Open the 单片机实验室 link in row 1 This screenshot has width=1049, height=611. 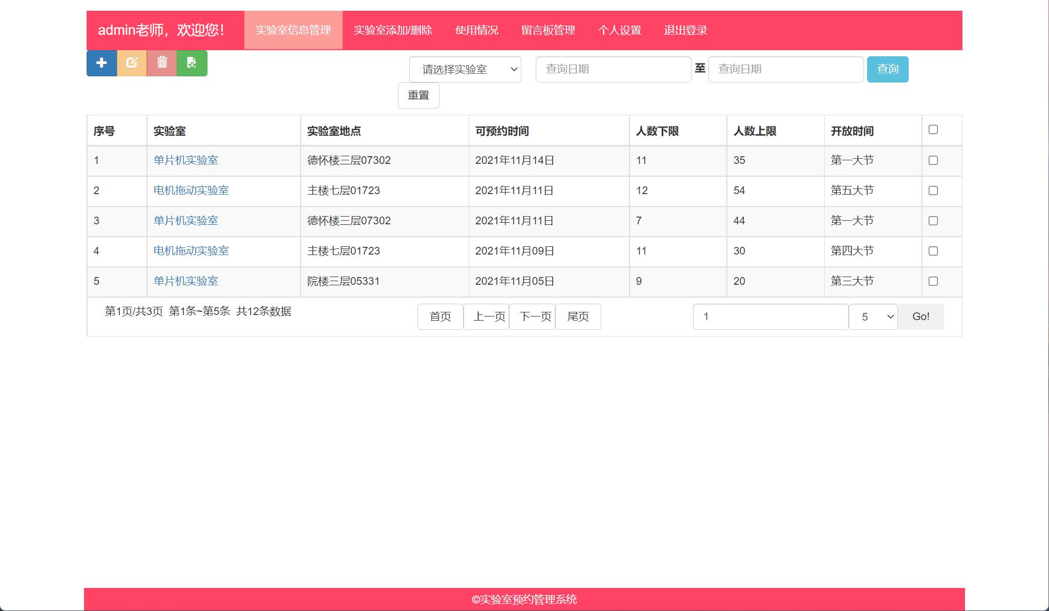[186, 160]
